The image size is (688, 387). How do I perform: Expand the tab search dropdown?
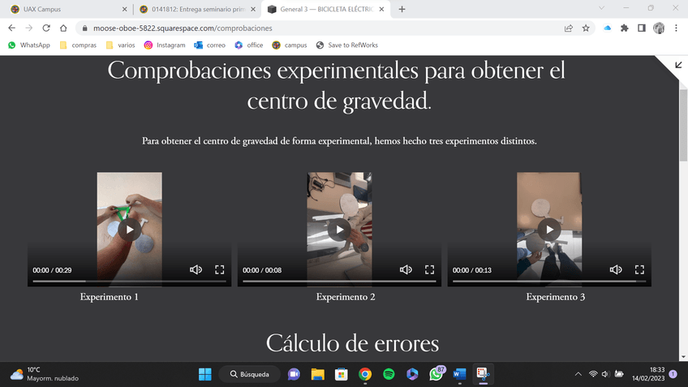tap(601, 8)
